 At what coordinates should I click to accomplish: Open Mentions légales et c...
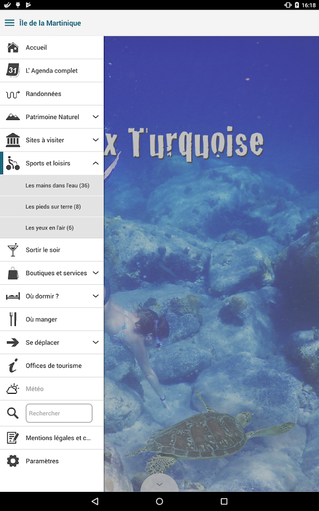[x=52, y=438]
